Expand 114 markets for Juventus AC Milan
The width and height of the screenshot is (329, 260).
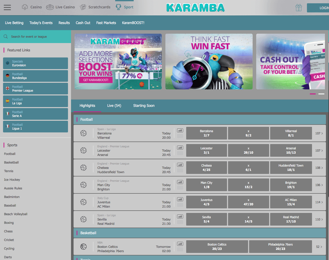(x=319, y=202)
